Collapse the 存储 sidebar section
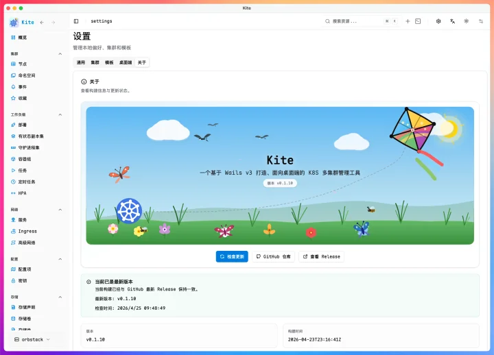494x355 pixels. [x=60, y=297]
